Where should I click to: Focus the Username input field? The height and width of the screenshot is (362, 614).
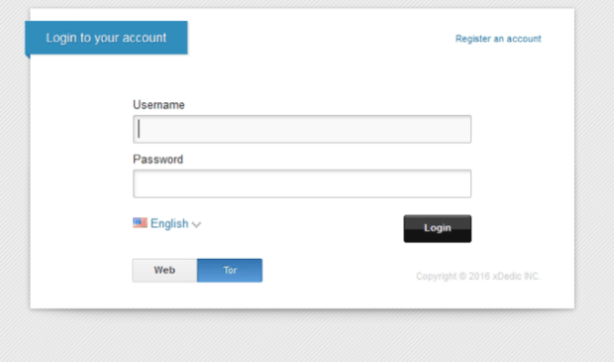pyautogui.click(x=302, y=129)
